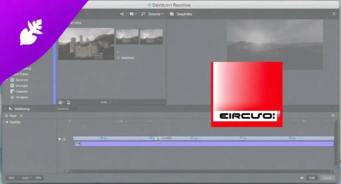Open the home icon dropdown below media pool
This screenshot has width=341, height=184.
pyautogui.click(x=61, y=102)
